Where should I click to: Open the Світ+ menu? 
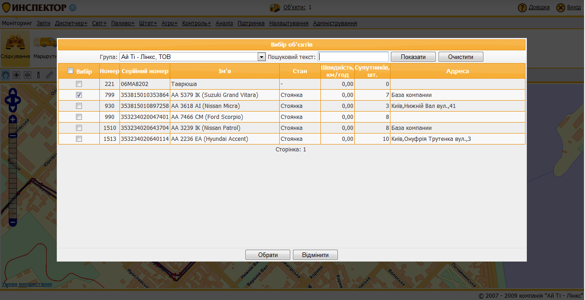point(99,23)
